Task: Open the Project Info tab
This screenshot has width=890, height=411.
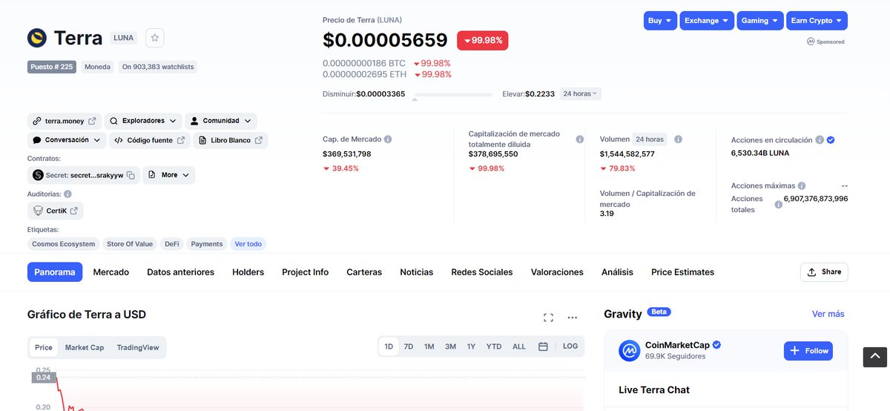Action: click(306, 272)
